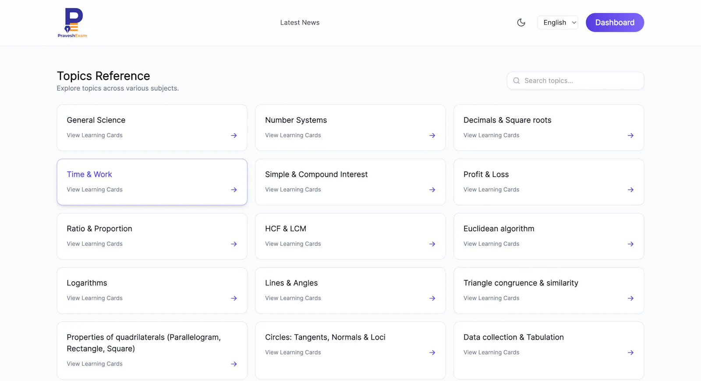View Learning Cards for Logarithms
Screen dimensions: 701x381
pyautogui.click(x=95, y=298)
